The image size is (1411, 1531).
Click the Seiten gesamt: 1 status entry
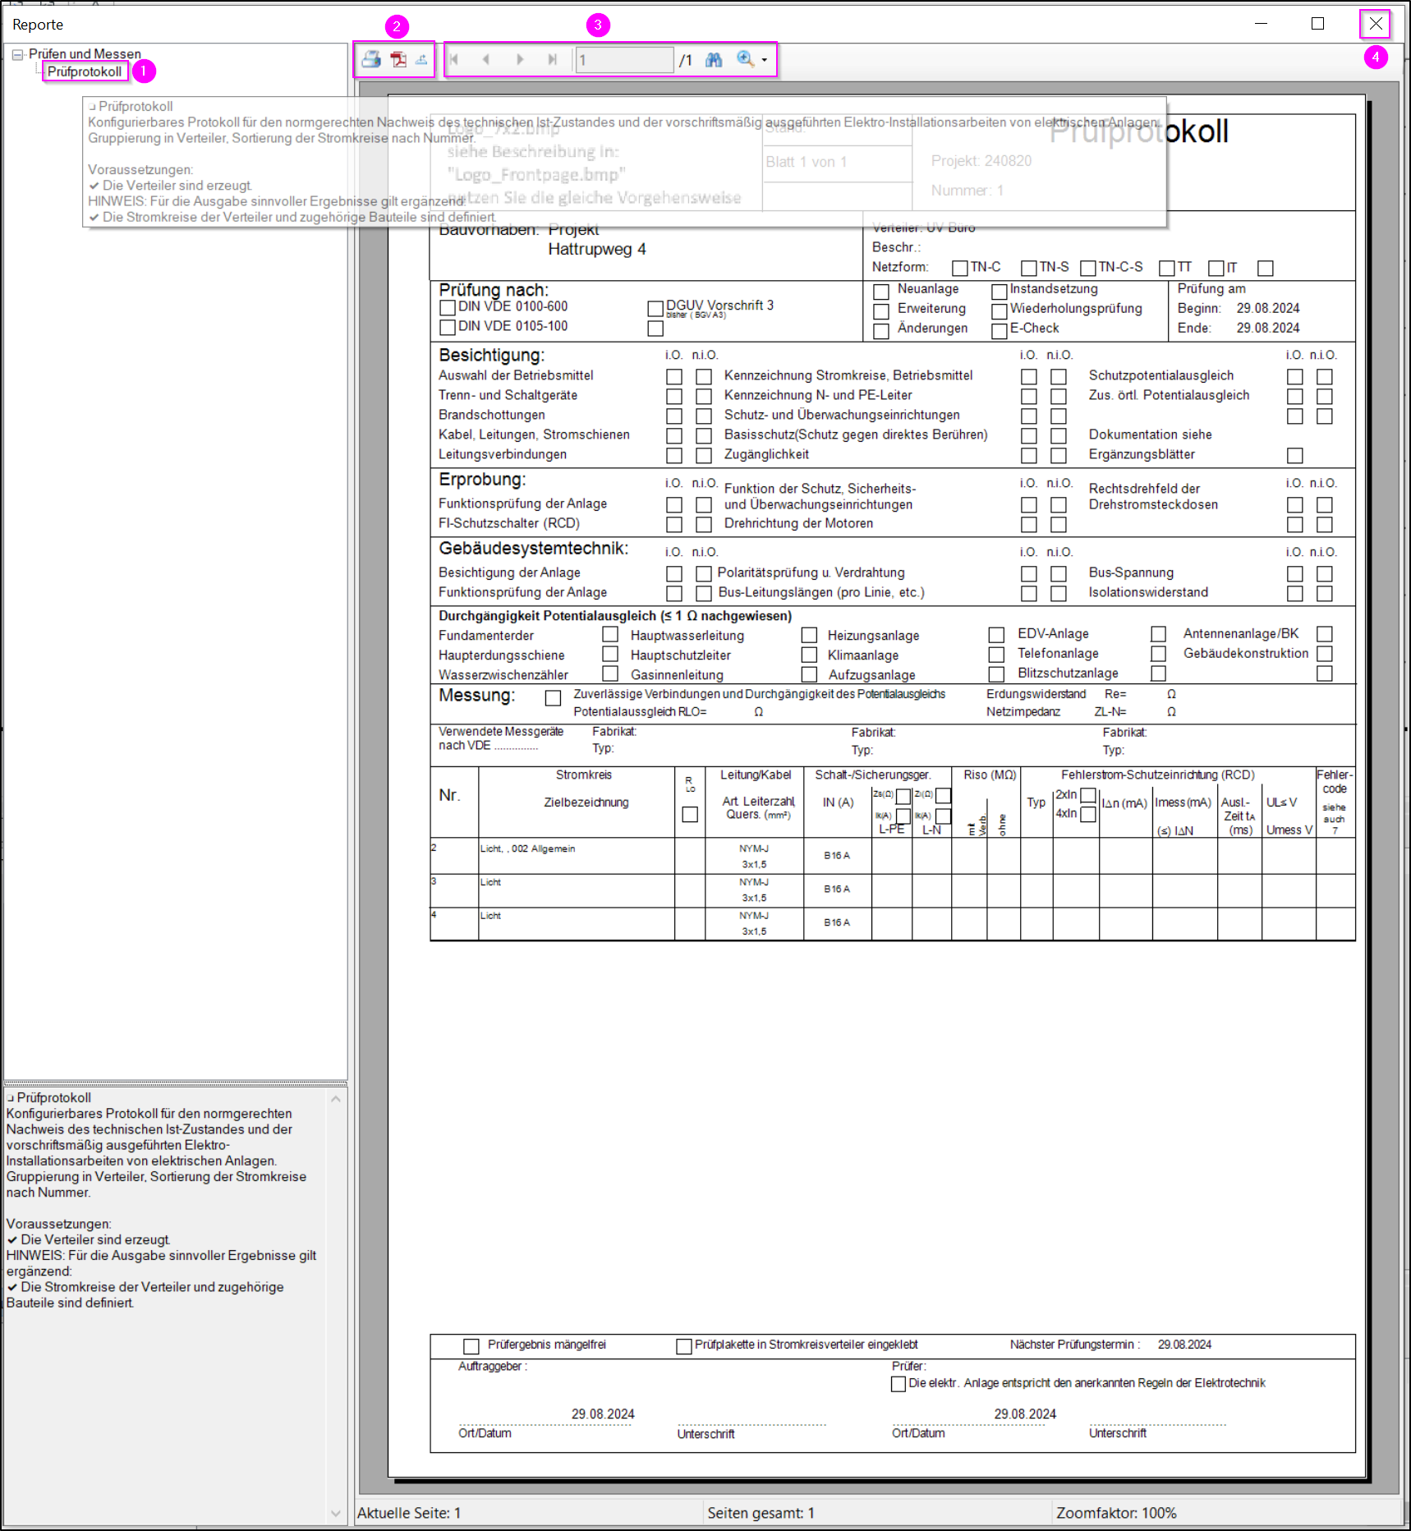(x=761, y=1513)
